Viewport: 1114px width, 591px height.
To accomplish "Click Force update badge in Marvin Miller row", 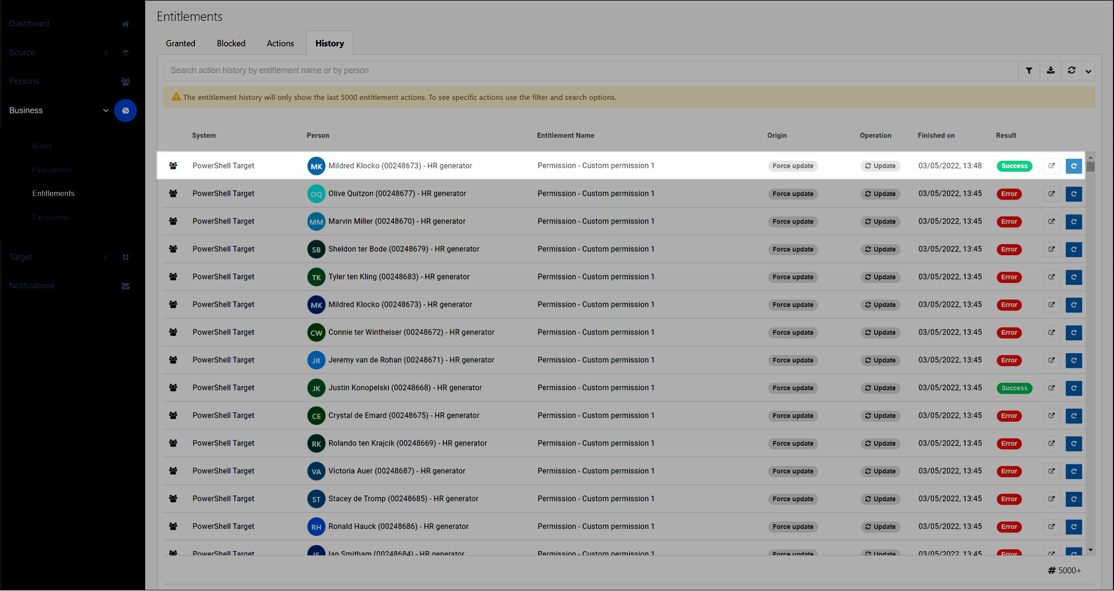I will [793, 222].
